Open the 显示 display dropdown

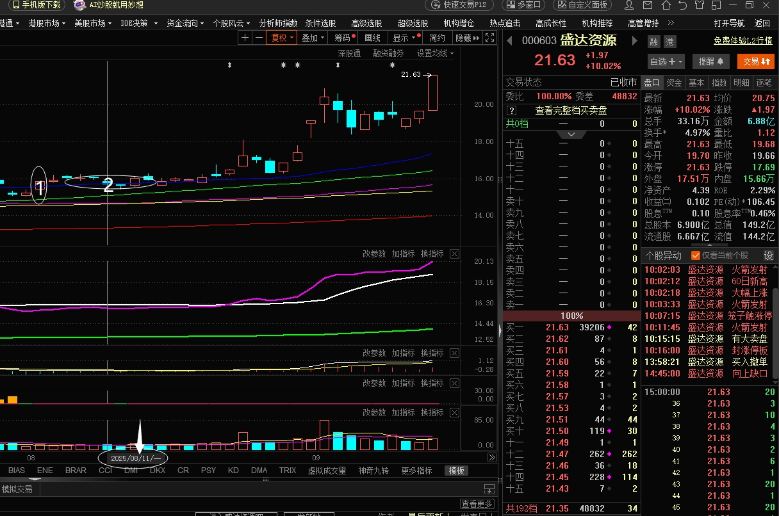coord(404,38)
